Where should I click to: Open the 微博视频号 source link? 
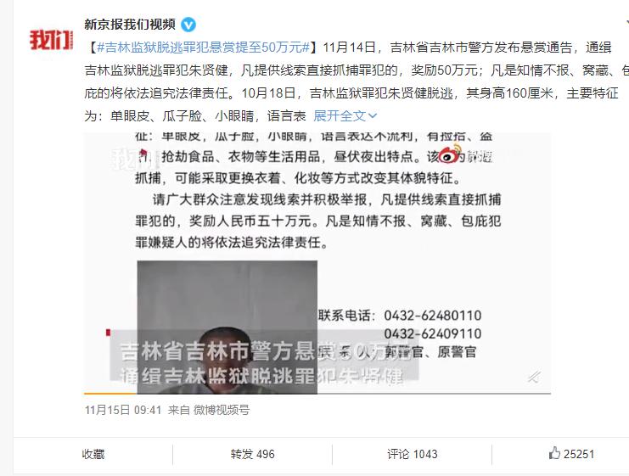tap(221, 410)
